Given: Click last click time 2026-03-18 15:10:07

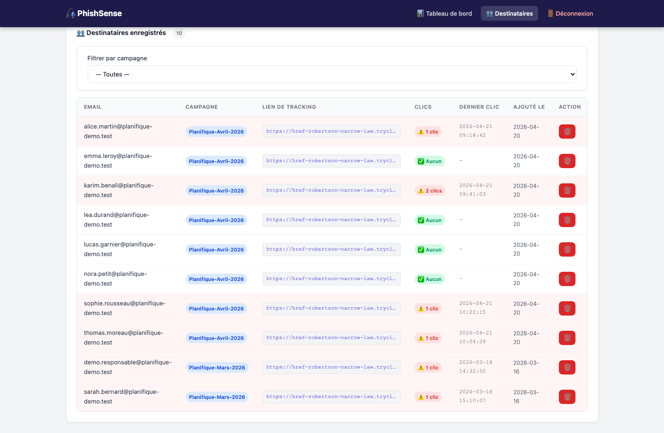Looking at the screenshot, I should tap(476, 396).
